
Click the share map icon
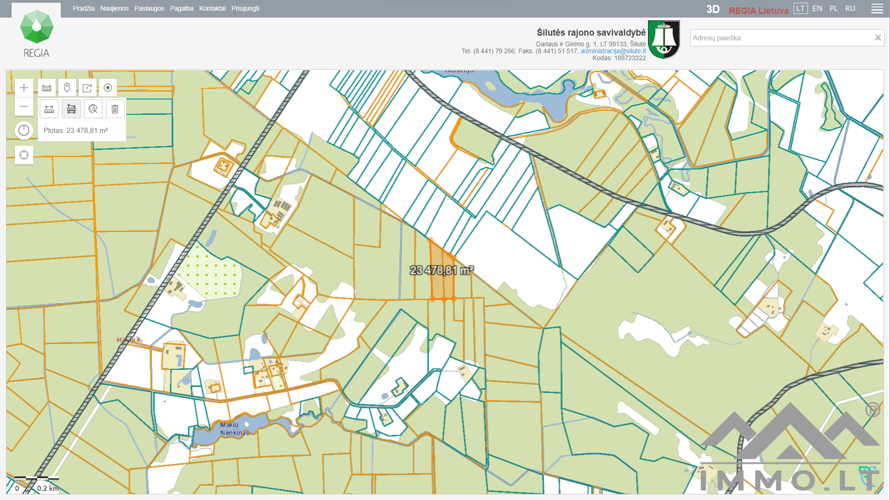[87, 88]
